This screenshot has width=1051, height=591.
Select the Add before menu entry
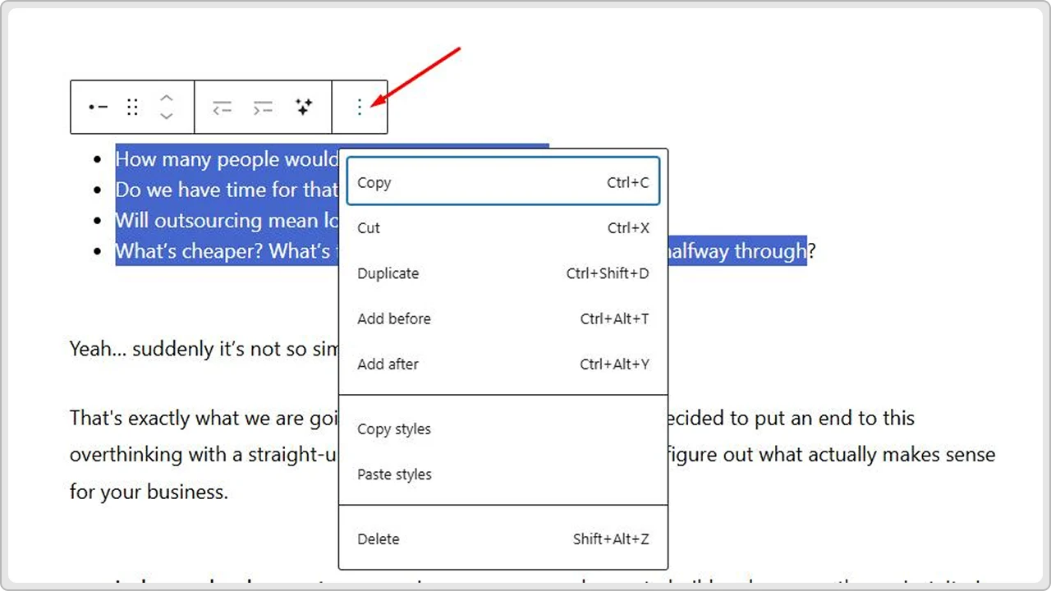pyautogui.click(x=503, y=318)
